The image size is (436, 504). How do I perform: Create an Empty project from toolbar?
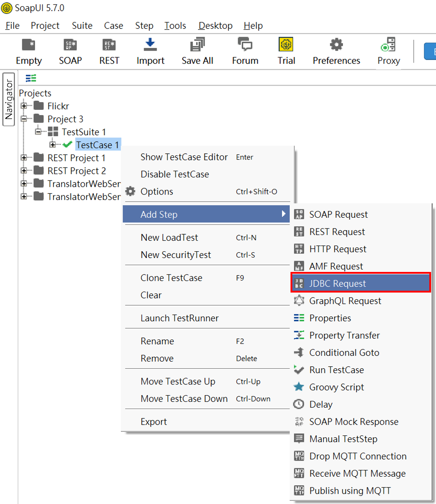[29, 45]
